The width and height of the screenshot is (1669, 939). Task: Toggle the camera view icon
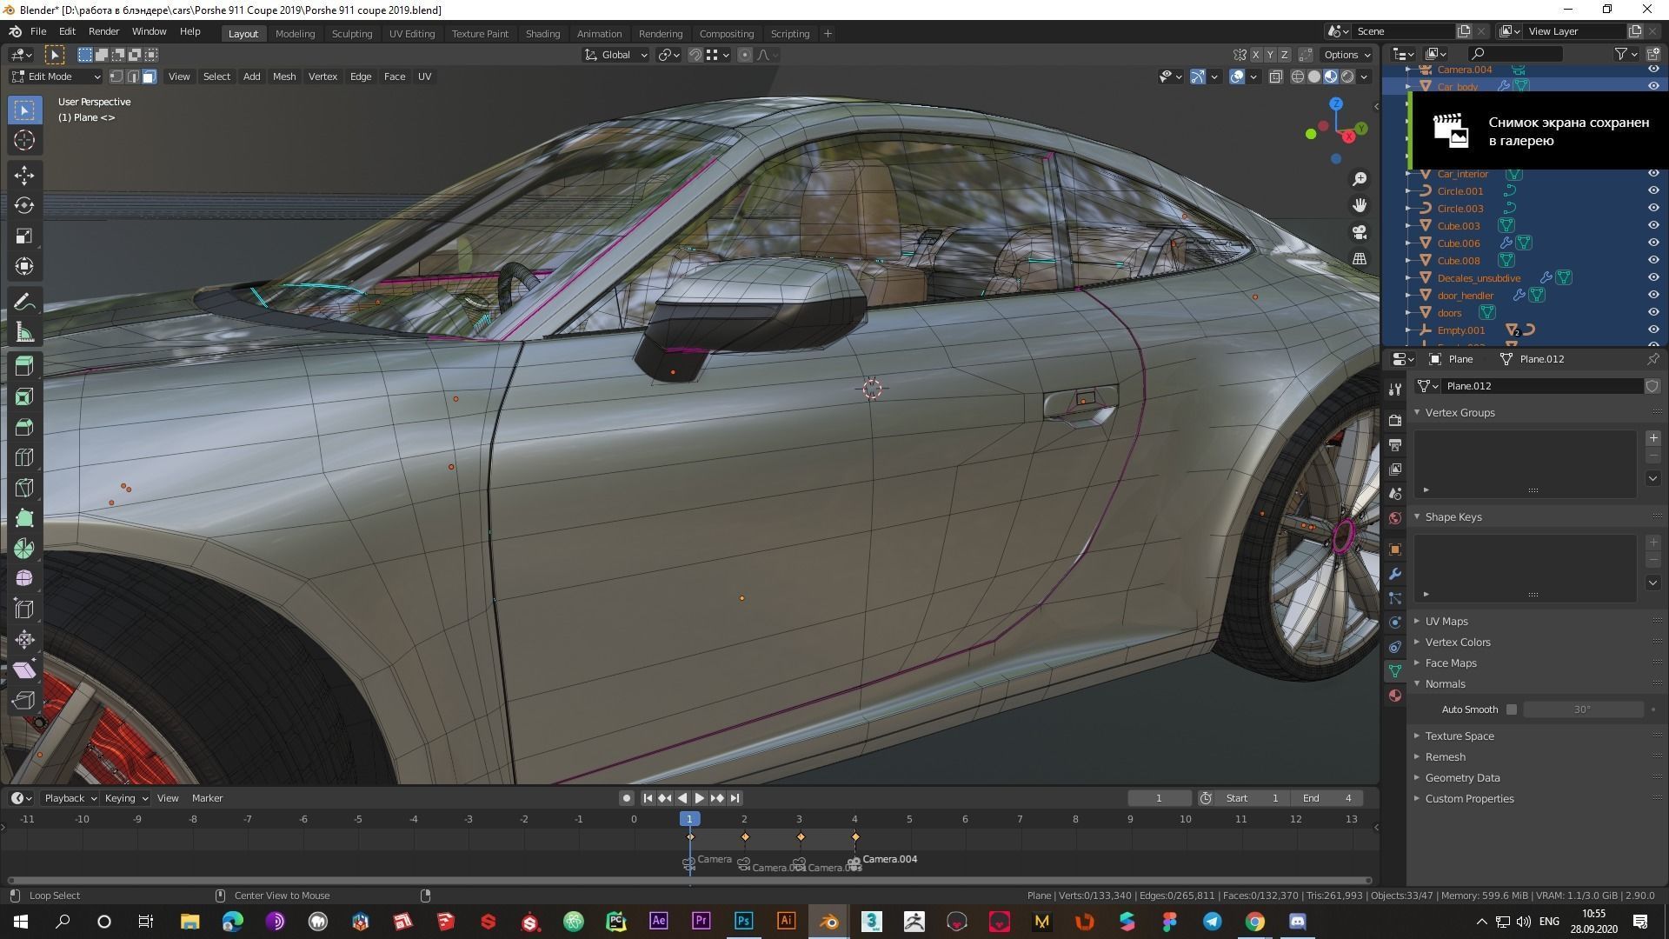coord(1359,232)
